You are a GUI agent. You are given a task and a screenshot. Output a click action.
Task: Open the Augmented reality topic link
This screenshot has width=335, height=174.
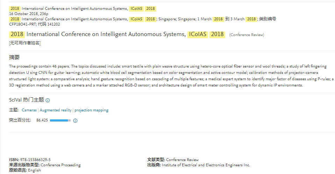pos(56,110)
